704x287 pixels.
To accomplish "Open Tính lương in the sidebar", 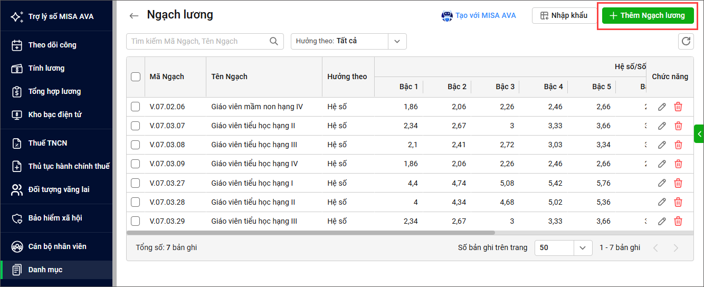I will (x=46, y=68).
